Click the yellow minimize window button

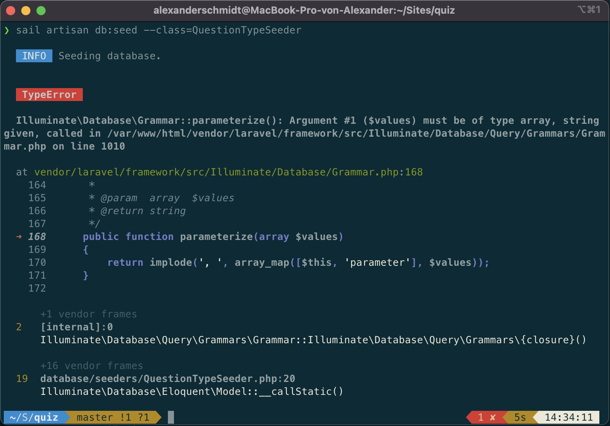click(26, 11)
